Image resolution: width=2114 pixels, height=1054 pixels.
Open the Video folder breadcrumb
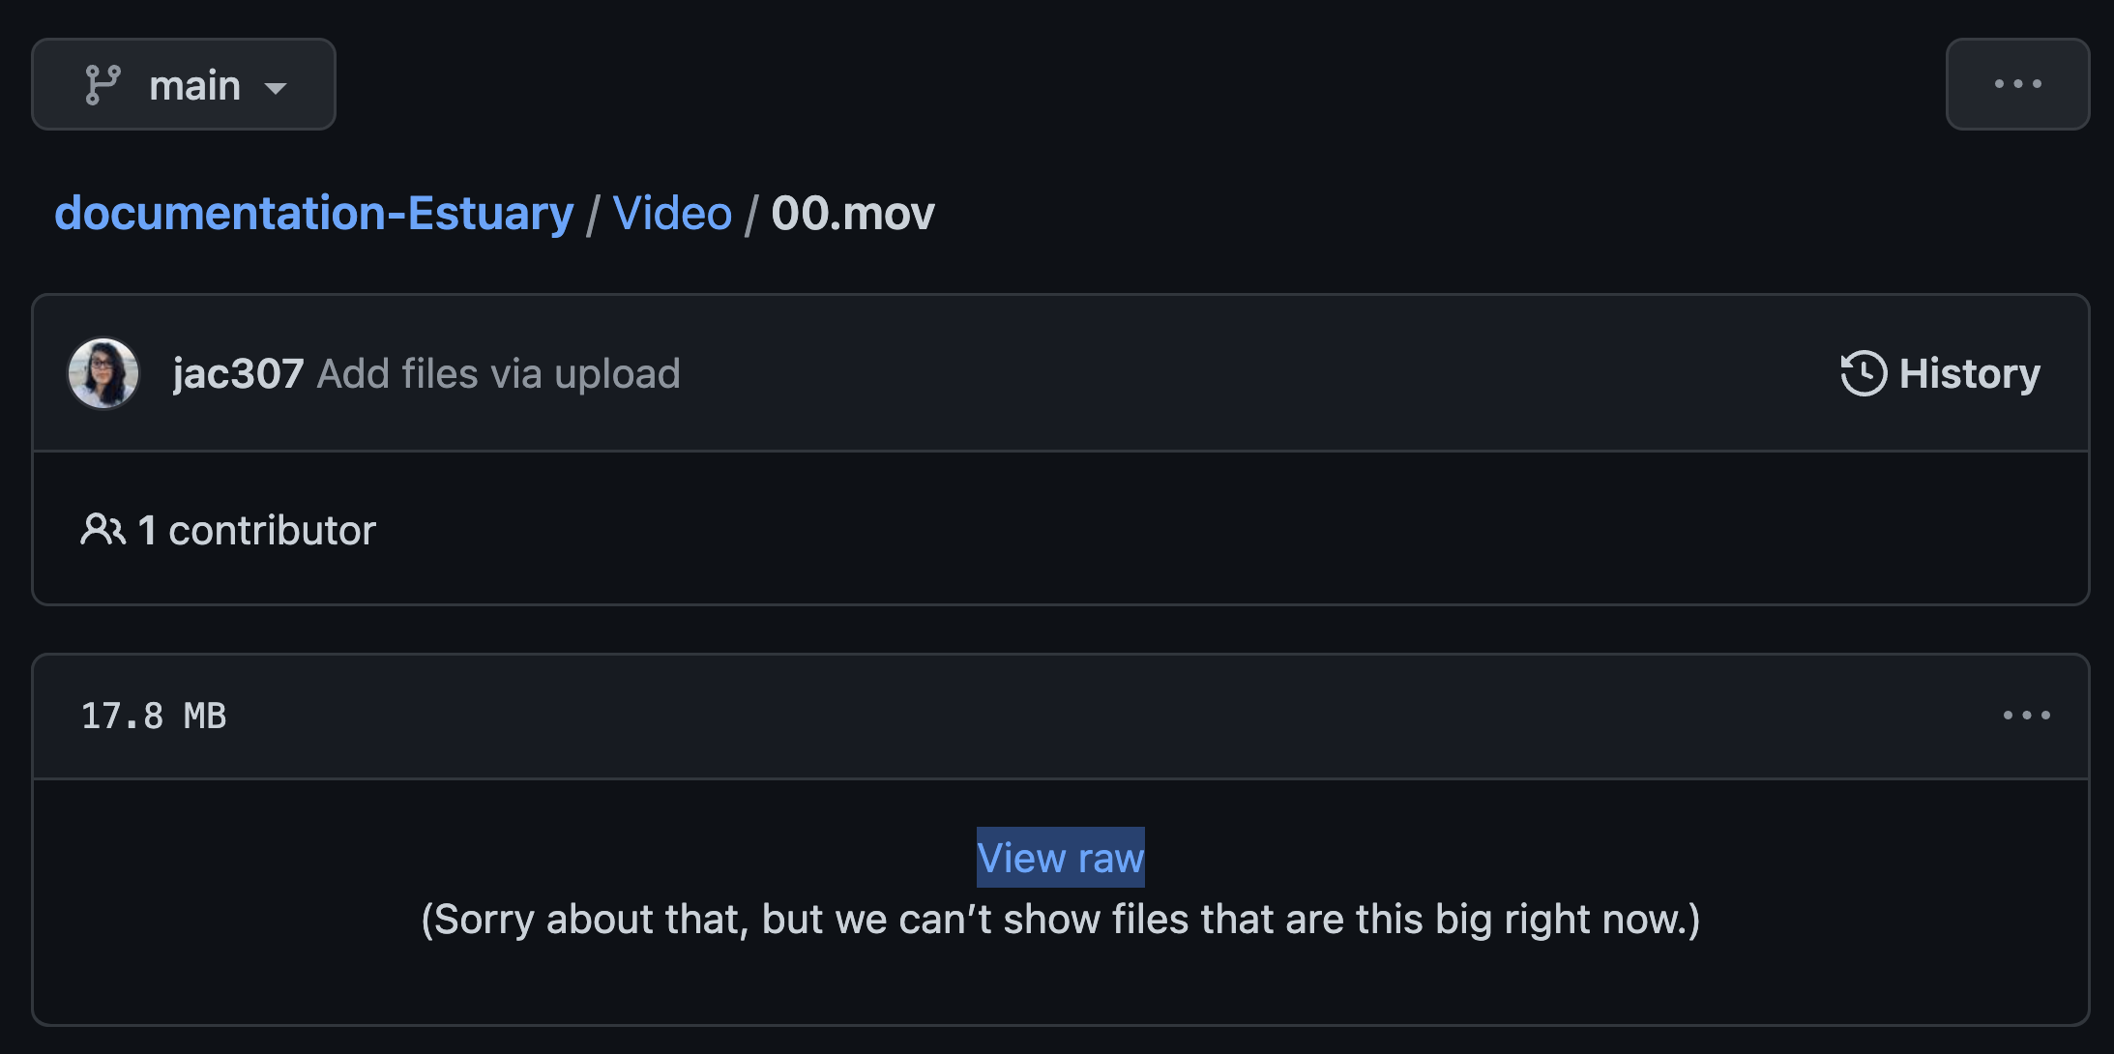[x=672, y=213]
